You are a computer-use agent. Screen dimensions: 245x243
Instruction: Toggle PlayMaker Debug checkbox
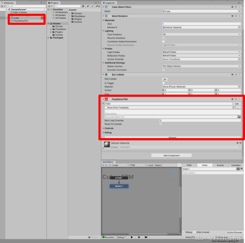point(184,232)
